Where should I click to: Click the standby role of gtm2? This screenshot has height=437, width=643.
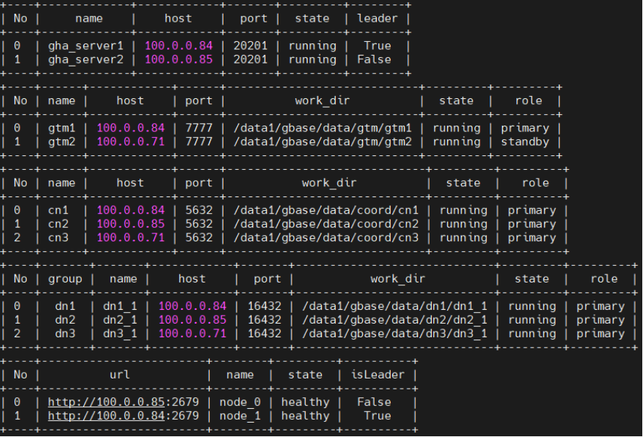point(525,142)
